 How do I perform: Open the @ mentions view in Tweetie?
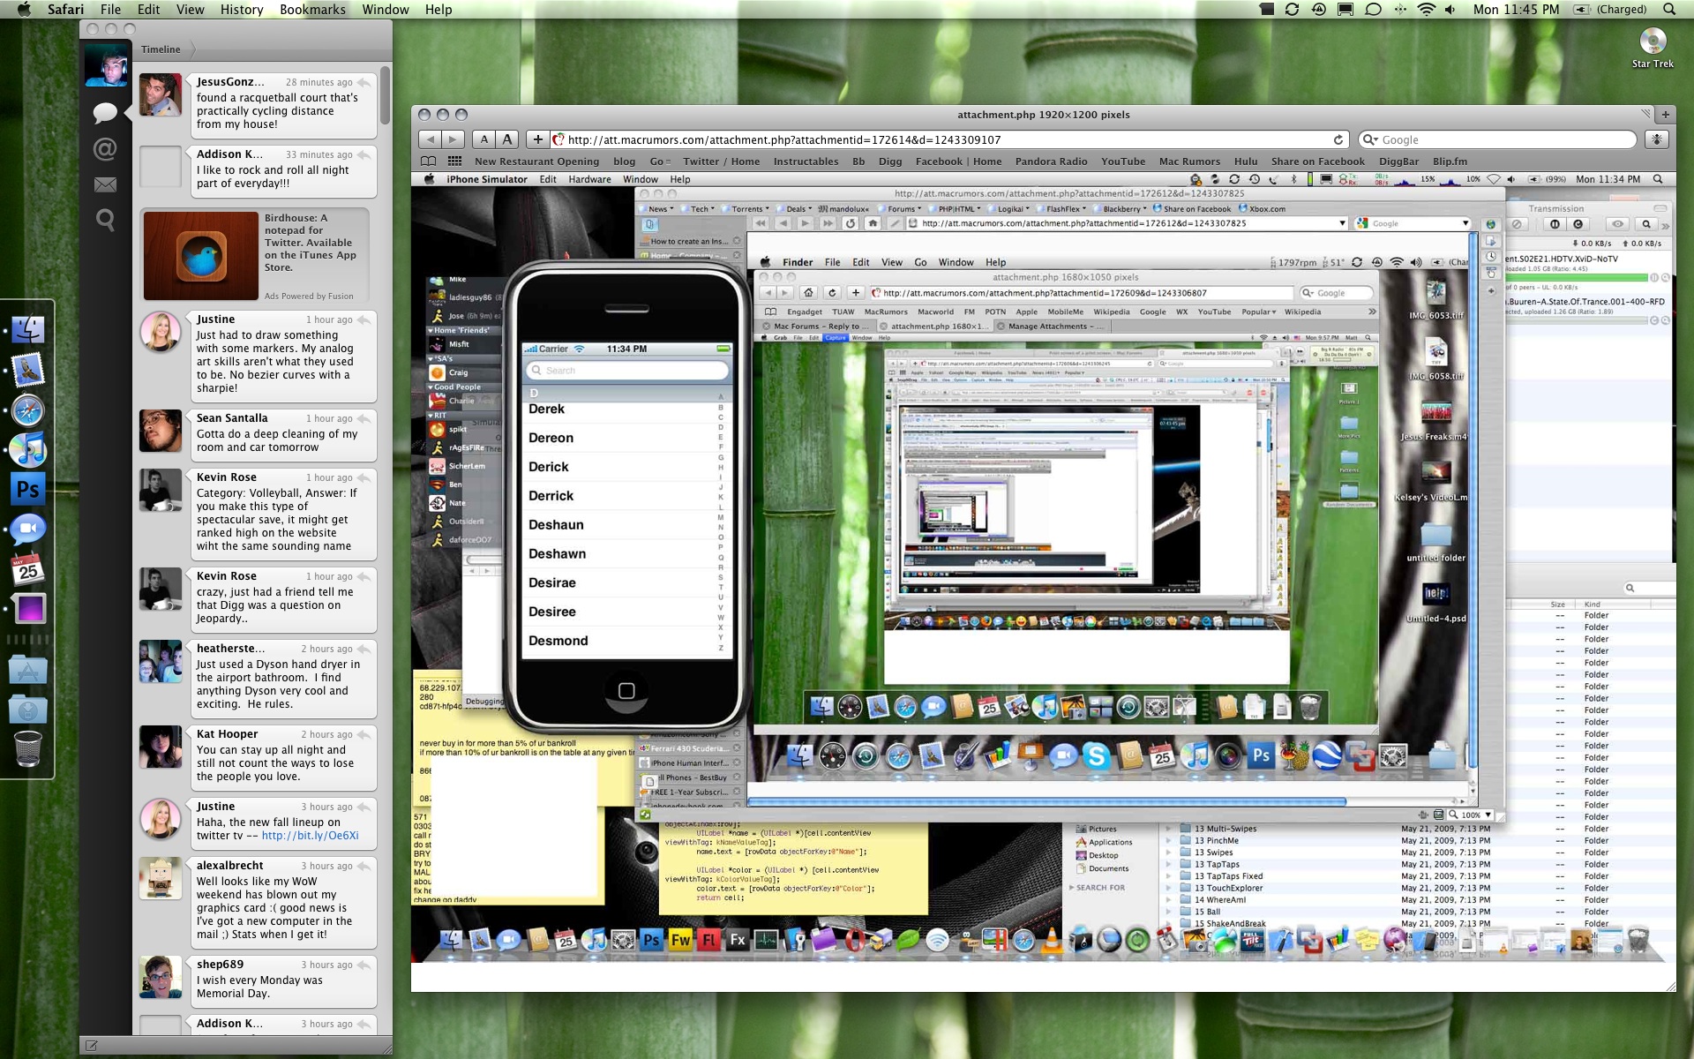(105, 149)
